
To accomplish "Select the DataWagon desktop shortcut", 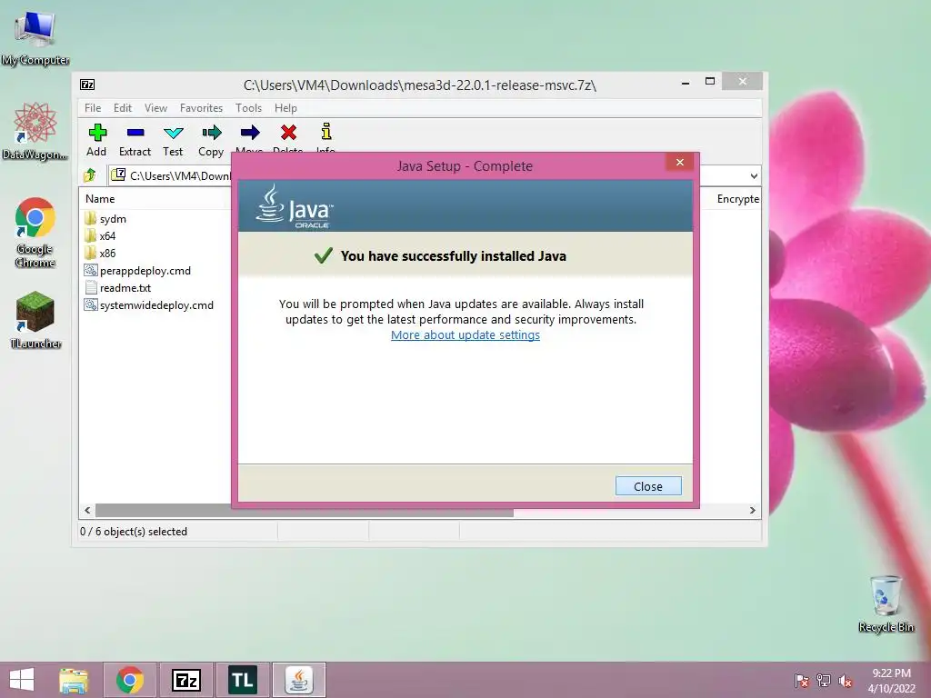I will [35, 131].
